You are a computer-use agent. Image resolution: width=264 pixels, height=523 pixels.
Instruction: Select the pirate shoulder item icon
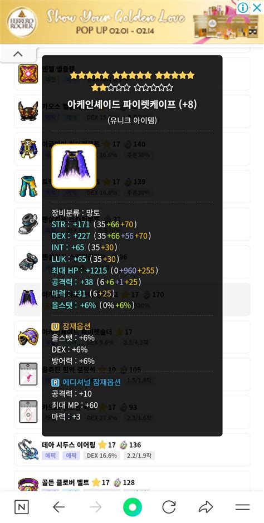click(28, 337)
